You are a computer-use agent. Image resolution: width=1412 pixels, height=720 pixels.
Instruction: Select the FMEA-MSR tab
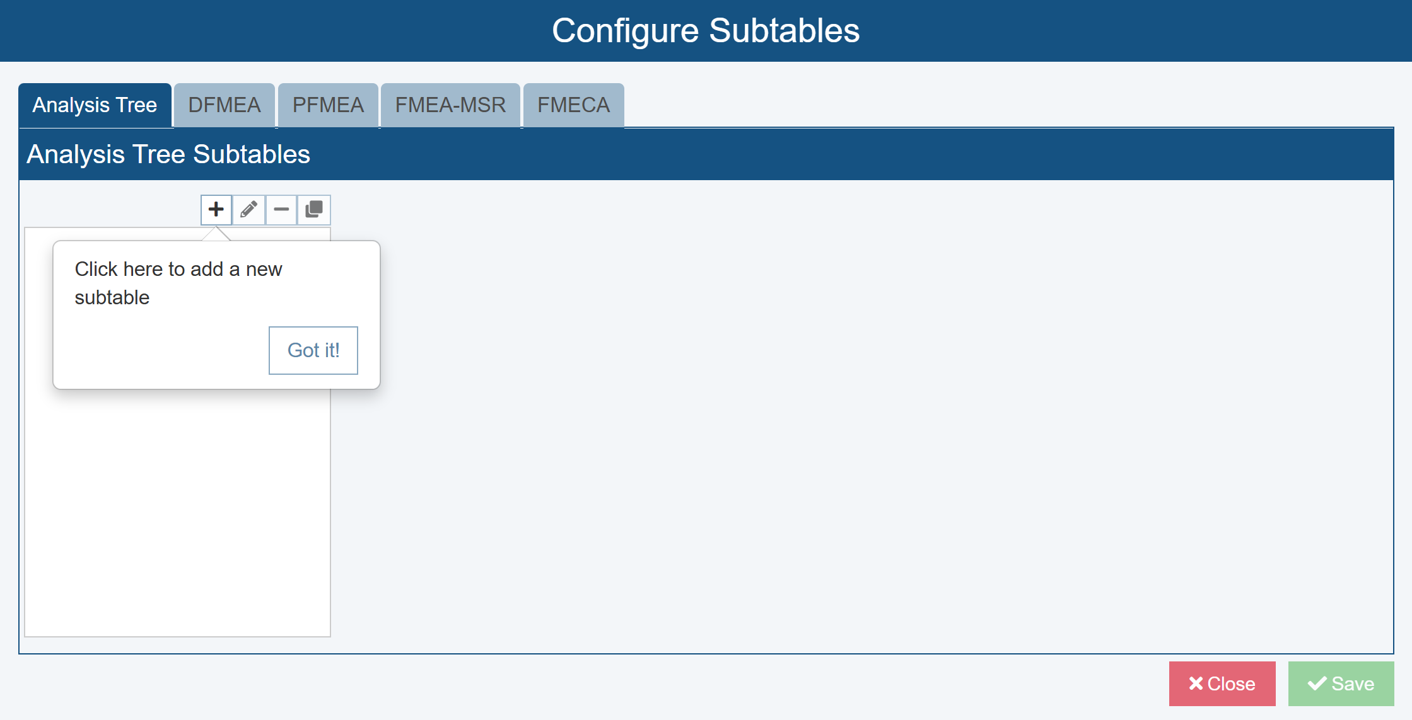tap(450, 105)
